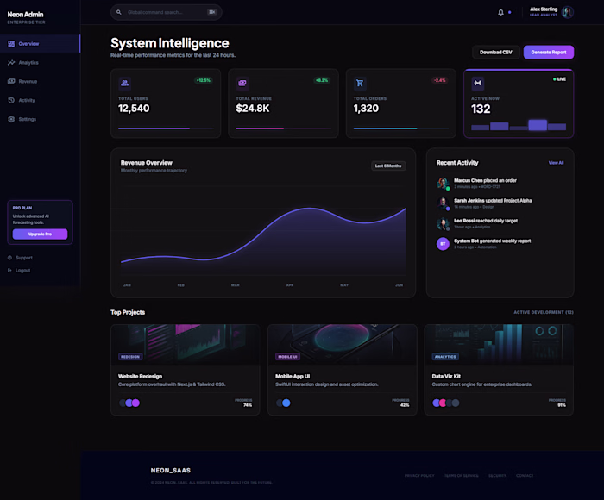Click Leo Rossi's avatar in activity list
Image resolution: width=604 pixels, height=500 pixels.
443,223
